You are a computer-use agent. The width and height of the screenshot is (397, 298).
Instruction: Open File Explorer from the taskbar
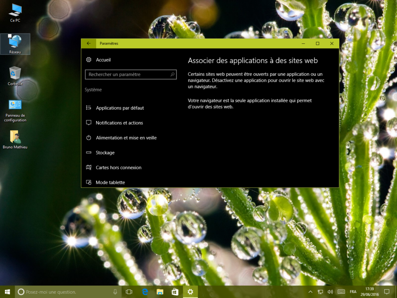click(159, 292)
